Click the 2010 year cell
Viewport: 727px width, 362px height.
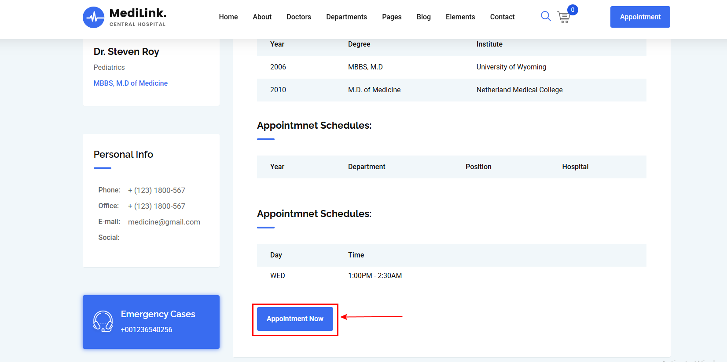278,90
